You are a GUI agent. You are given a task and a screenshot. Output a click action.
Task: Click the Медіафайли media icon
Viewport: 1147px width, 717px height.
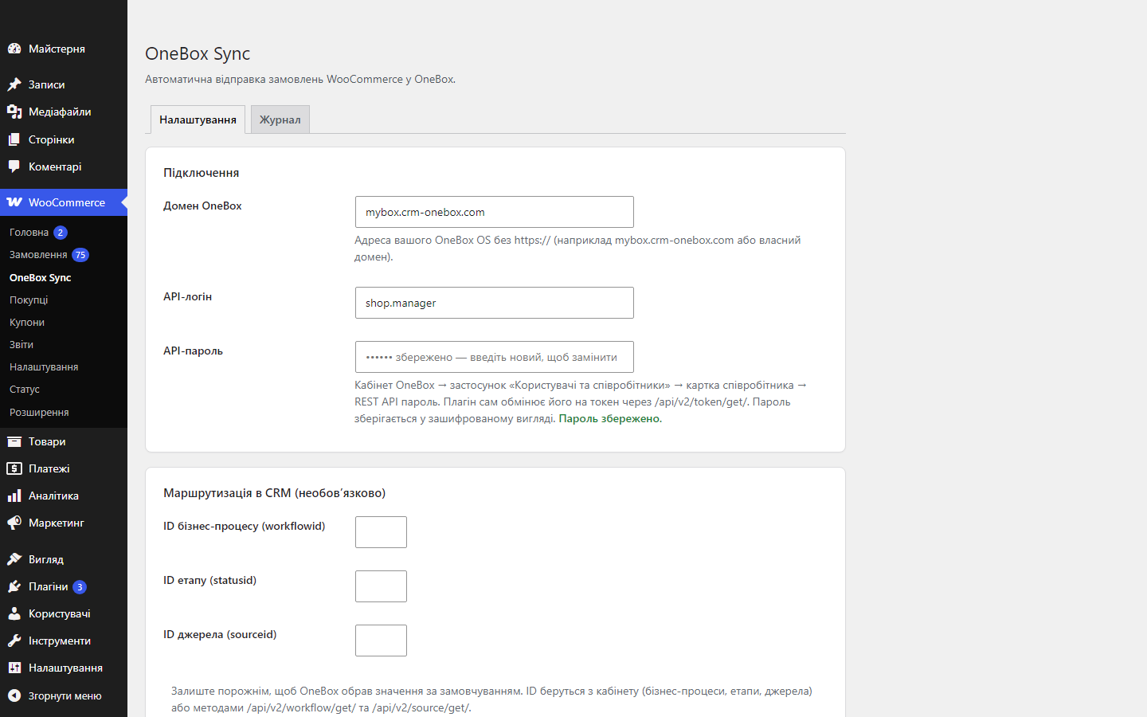tap(14, 112)
